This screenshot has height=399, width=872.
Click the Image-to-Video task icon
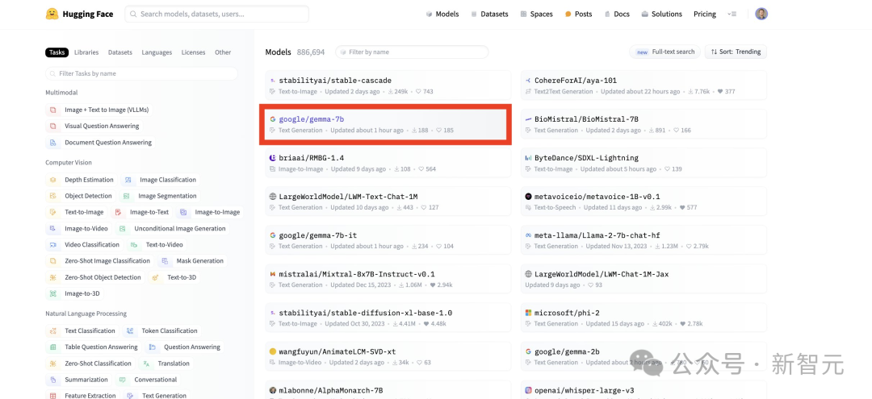[52, 229]
